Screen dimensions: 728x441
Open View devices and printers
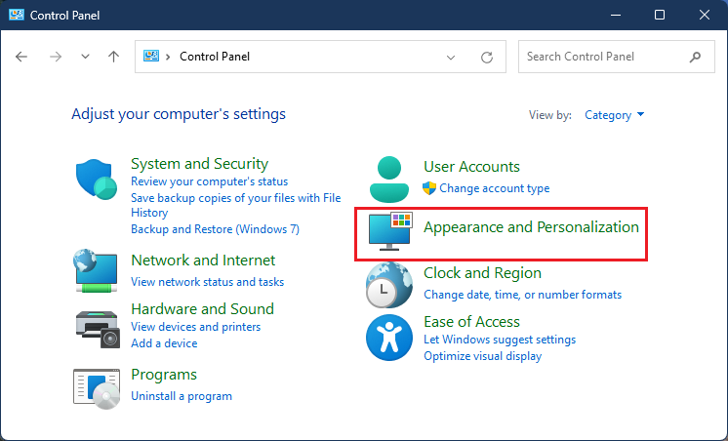tap(195, 327)
